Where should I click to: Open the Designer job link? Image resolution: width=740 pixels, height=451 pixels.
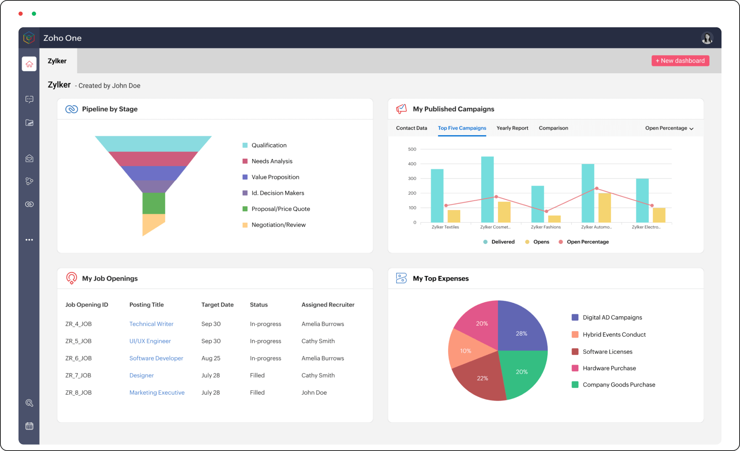[141, 375]
